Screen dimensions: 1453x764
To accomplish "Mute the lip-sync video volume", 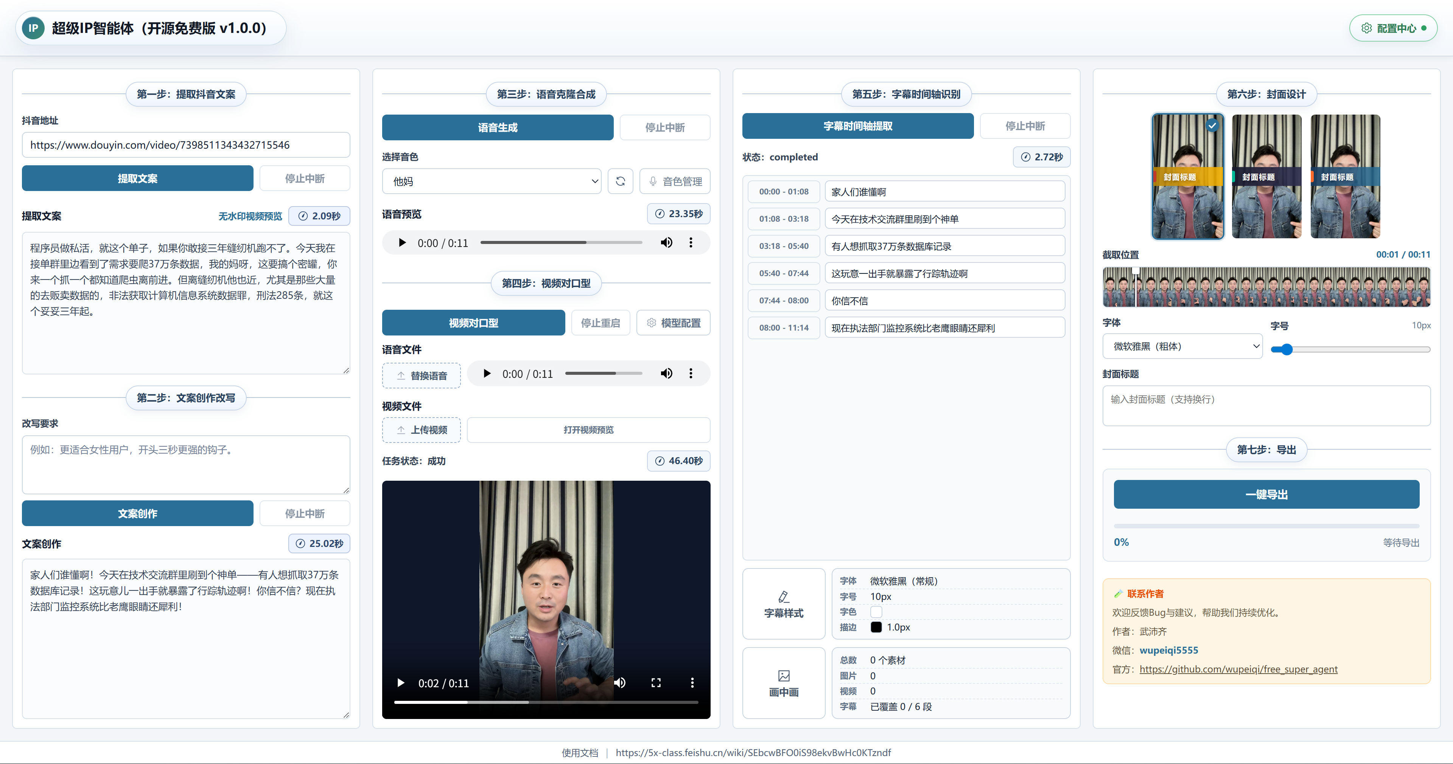I will 620,683.
